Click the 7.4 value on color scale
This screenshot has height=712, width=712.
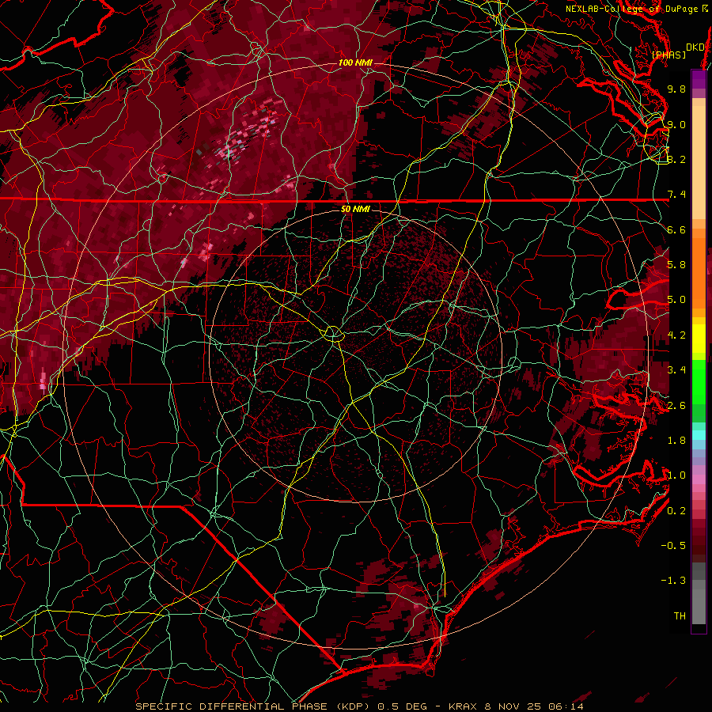[x=676, y=195]
